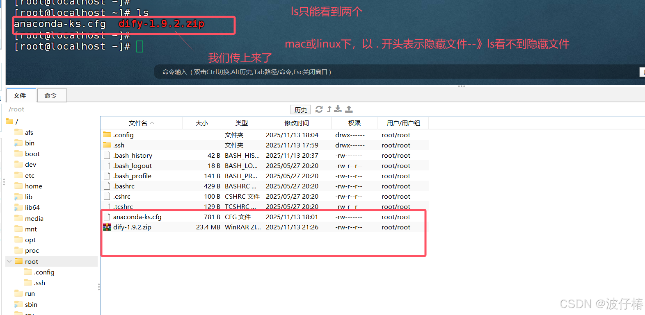Click the file icon of .bash_history
The width and height of the screenshot is (645, 315).
107,155
